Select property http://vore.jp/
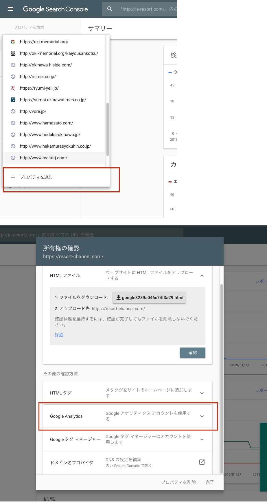Image resolution: width=267 pixels, height=503 pixels. [54, 111]
